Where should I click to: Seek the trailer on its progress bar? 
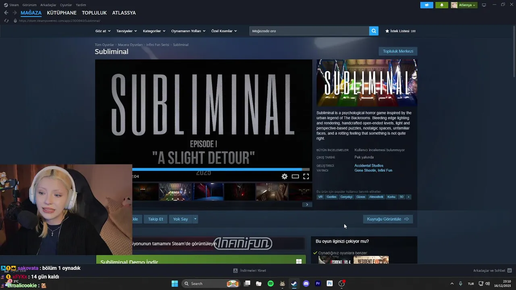[x=221, y=170]
